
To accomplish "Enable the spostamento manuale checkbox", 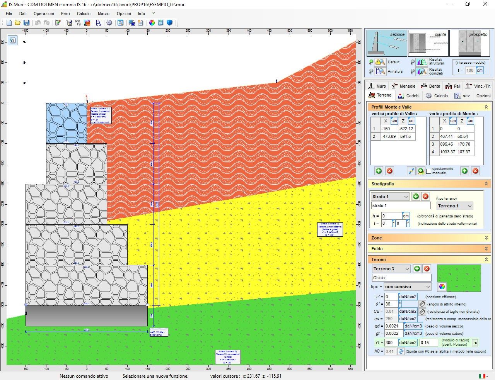I will 429,171.
